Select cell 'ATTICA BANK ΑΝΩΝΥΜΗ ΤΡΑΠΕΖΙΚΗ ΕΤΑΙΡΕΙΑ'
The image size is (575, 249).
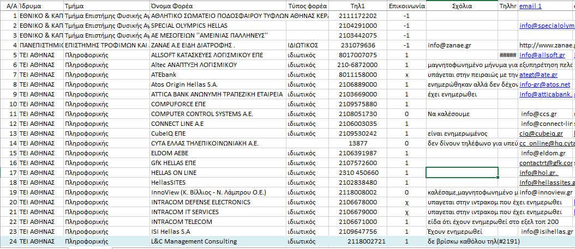[218, 94]
